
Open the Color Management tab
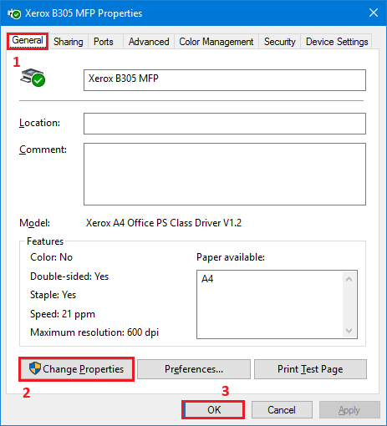[216, 42]
